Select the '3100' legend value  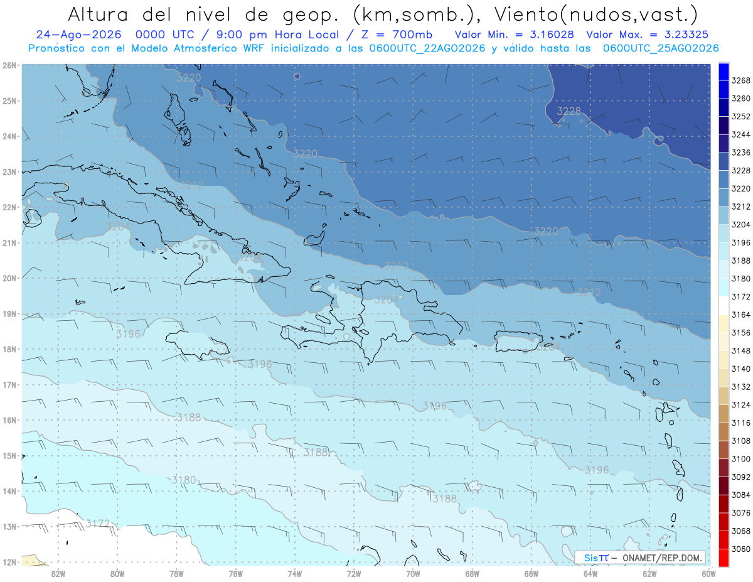(741, 458)
